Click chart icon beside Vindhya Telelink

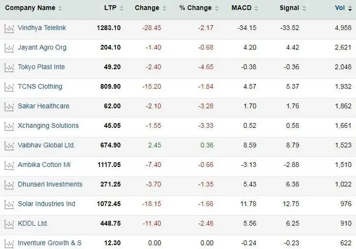[9, 29]
